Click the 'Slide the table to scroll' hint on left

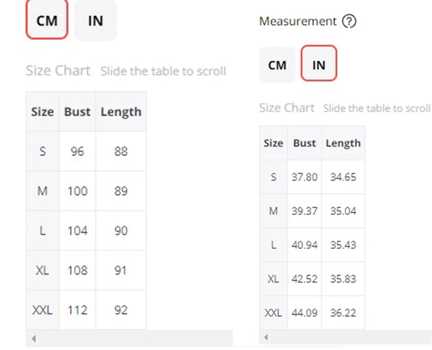pyautogui.click(x=163, y=71)
